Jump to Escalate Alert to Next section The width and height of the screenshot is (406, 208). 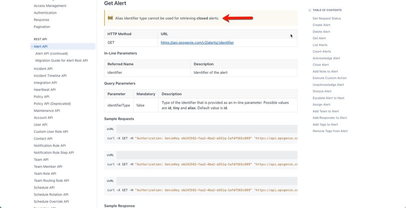(328, 98)
